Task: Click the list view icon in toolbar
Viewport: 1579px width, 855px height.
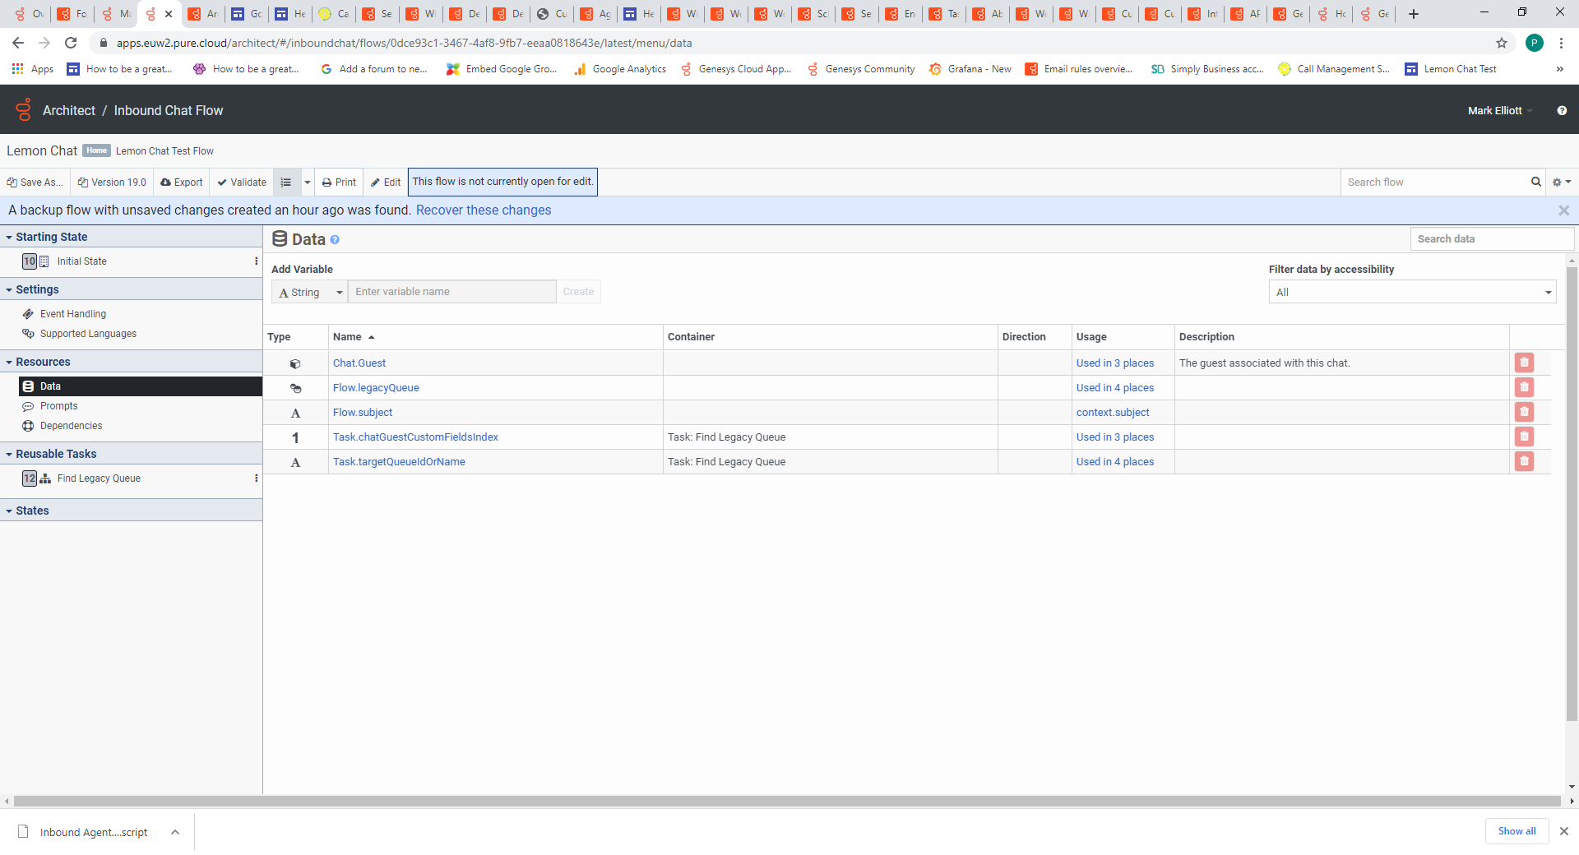Action: pos(286,183)
